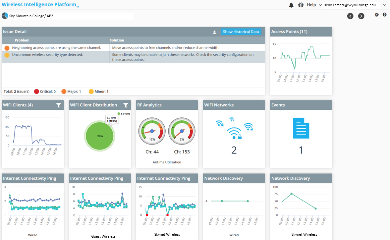Click the green 100% distribution pie chart
Viewport: 390px width, 240px height.
(x=99, y=136)
